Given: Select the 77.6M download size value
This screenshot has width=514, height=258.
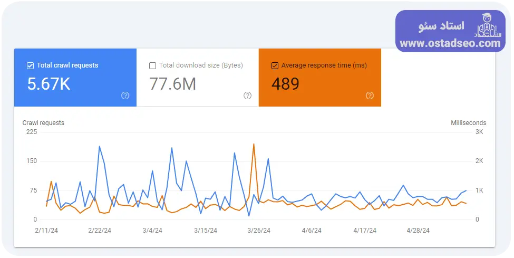Looking at the screenshot, I should pos(173,84).
